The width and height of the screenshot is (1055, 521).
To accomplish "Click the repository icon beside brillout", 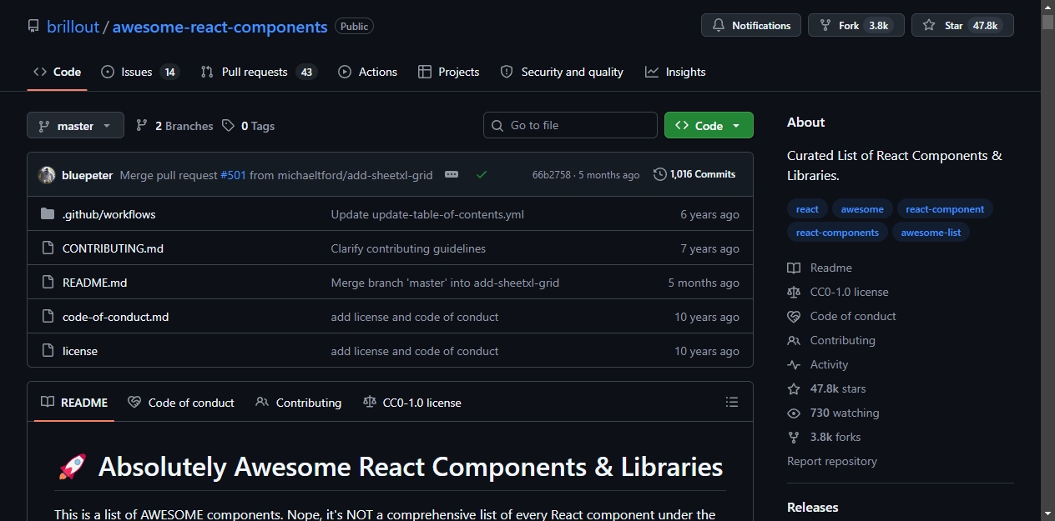I will 33,27.
